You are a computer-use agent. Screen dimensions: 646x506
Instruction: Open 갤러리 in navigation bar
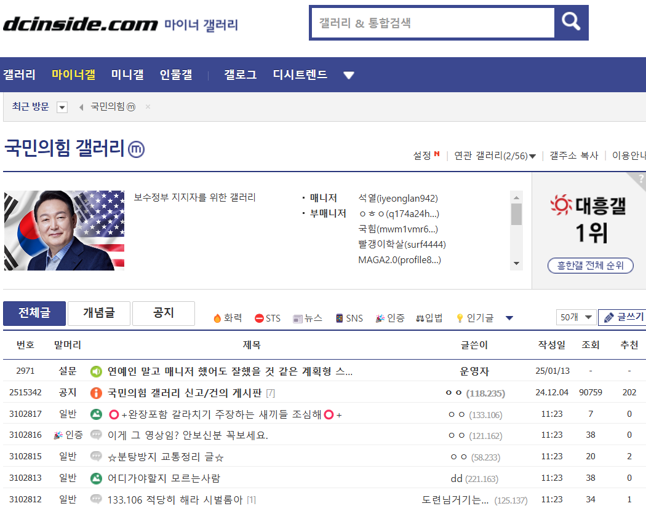pos(19,74)
